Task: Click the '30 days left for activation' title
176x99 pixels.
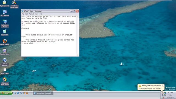Action: [151, 86]
